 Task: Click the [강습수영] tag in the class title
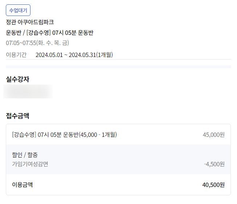point(38,33)
